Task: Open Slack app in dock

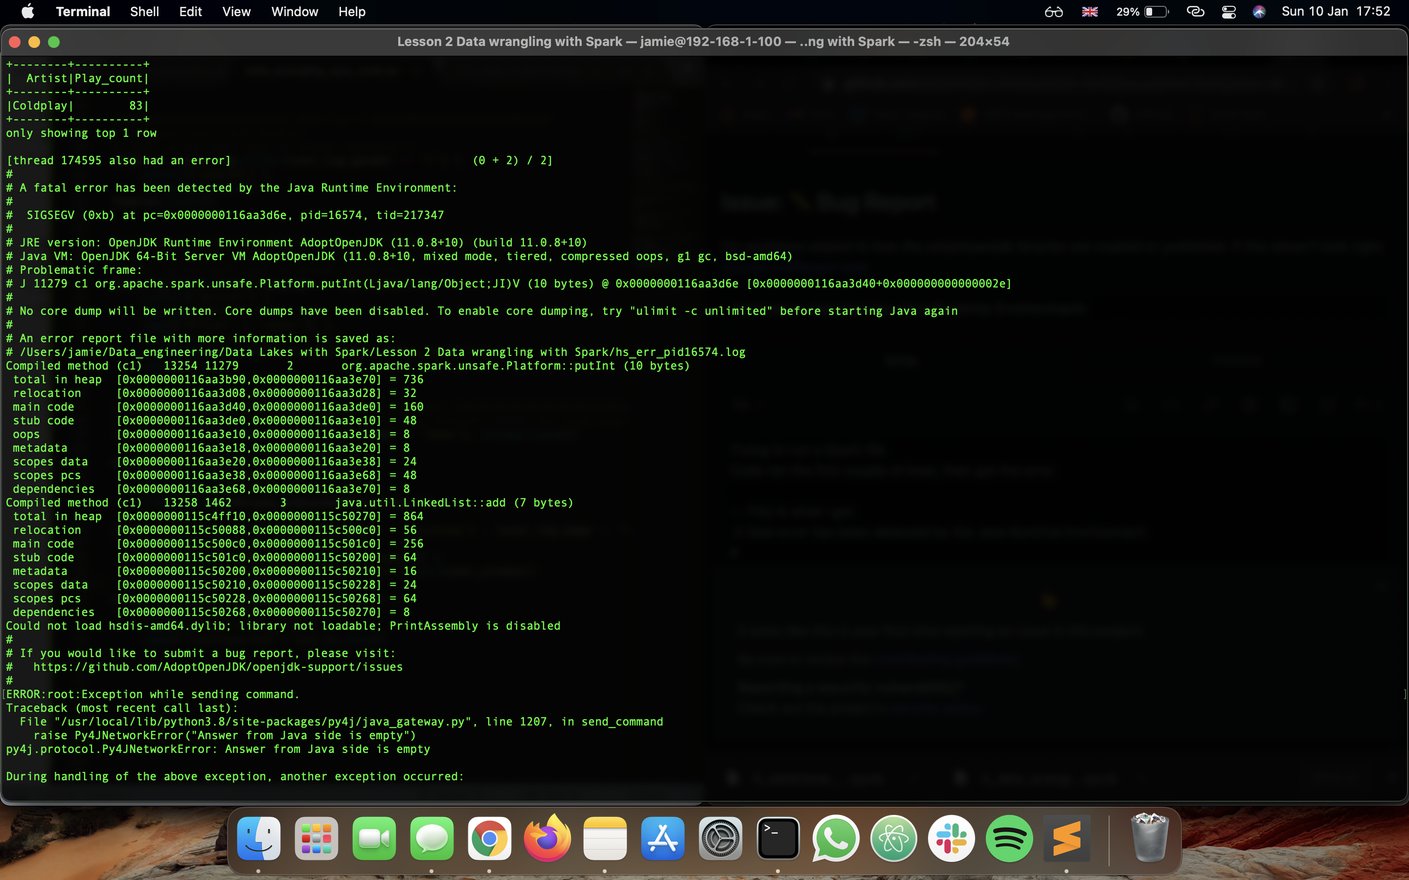Action: click(x=952, y=838)
